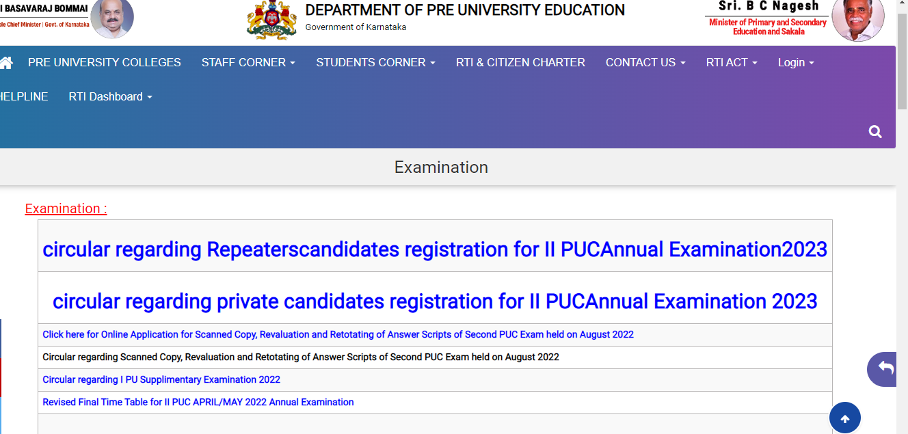Click the vertical page scrollbar
This screenshot has width=908, height=434.
[x=902, y=217]
